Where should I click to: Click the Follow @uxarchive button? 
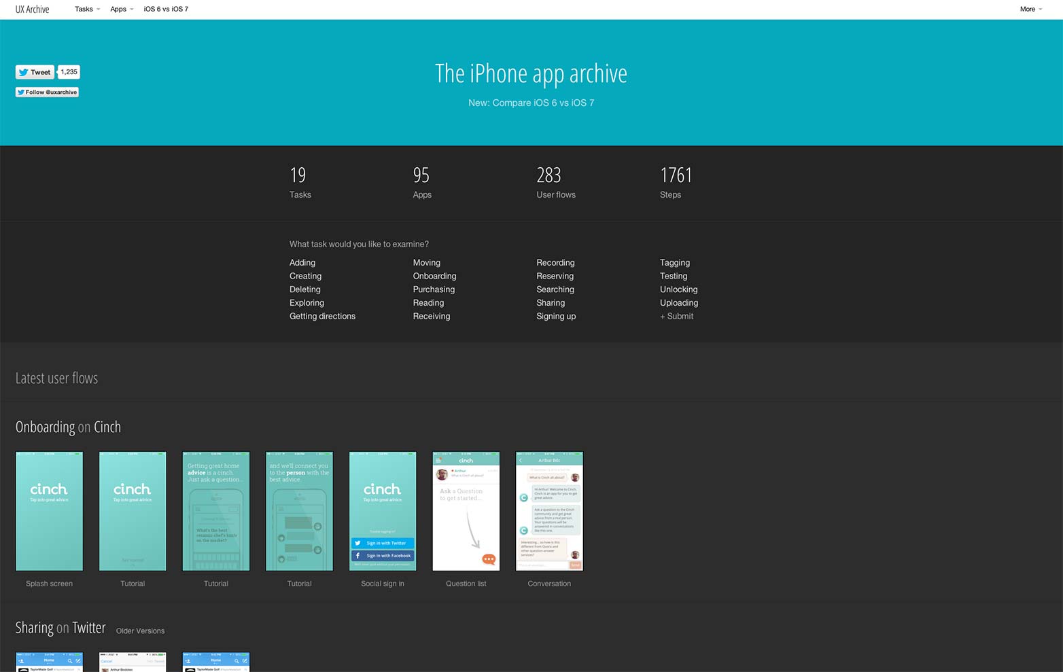point(47,92)
